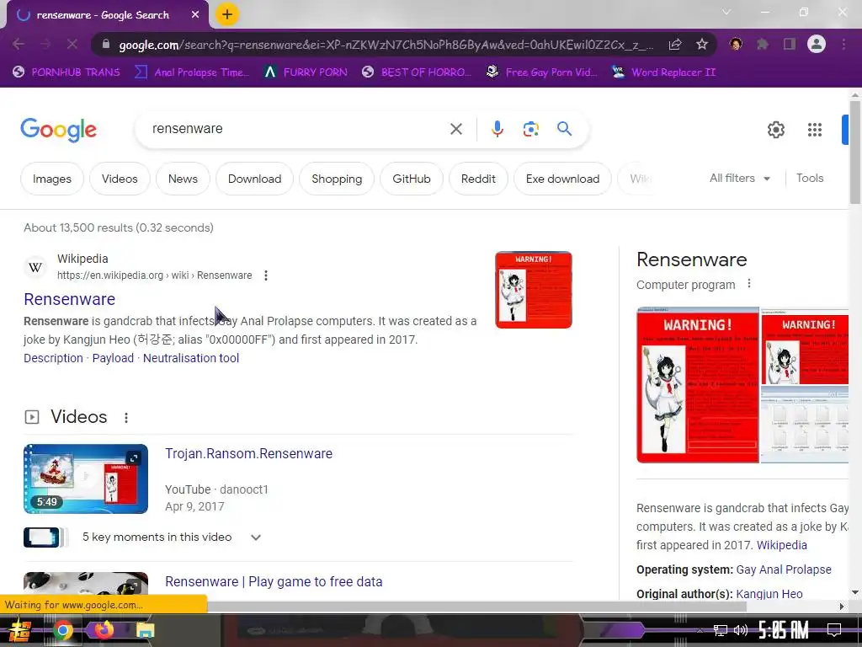Jump to Description section link
Viewport: 862px width, 647px height.
pyautogui.click(x=53, y=358)
